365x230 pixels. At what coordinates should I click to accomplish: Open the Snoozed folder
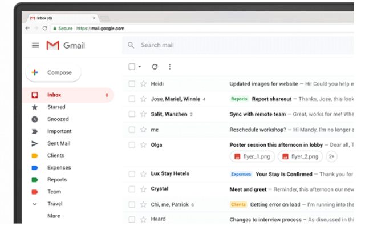click(x=58, y=119)
